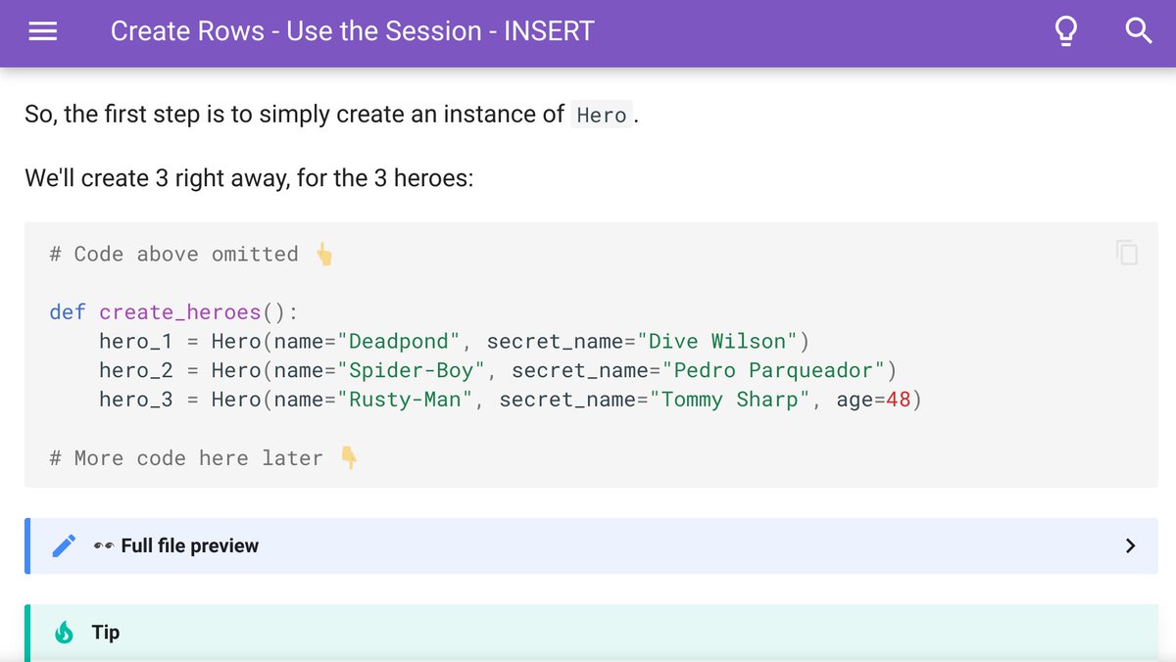1176x662 pixels.
Task: Expand Full file preview chevron arrow
Action: point(1130,545)
